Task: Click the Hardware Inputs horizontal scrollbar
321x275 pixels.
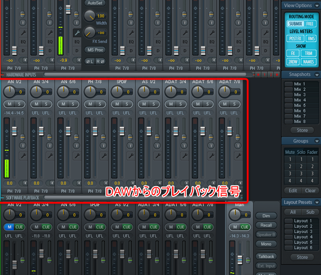Action: [x=145, y=75]
